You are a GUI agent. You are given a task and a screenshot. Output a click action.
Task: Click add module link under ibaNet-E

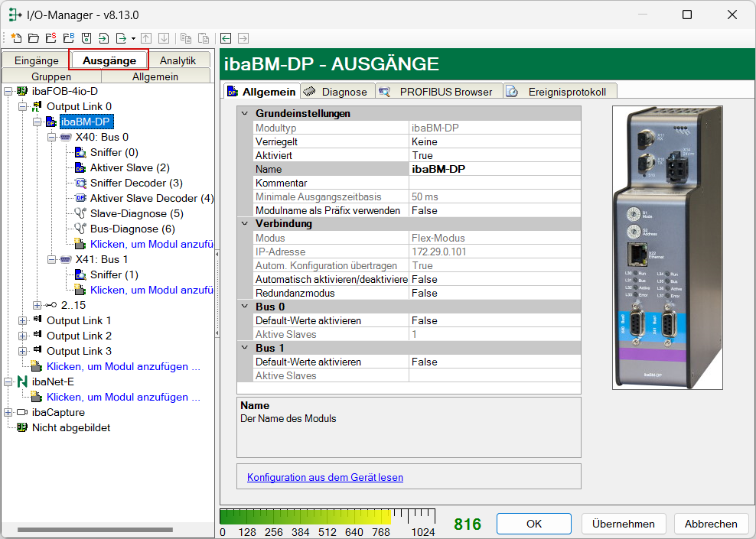tap(123, 397)
